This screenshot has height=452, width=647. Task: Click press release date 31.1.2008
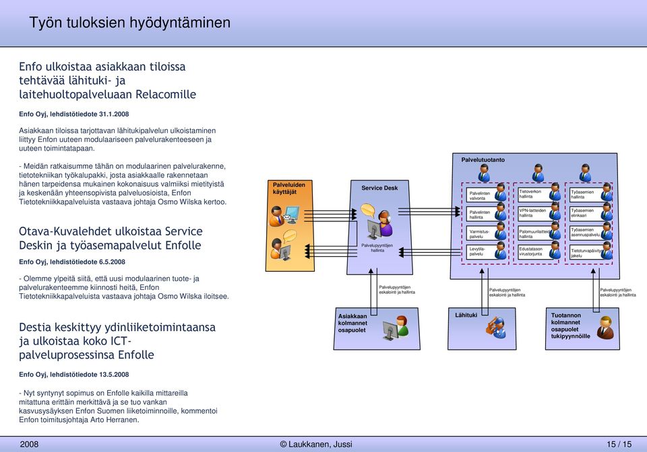pyautogui.click(x=114, y=114)
